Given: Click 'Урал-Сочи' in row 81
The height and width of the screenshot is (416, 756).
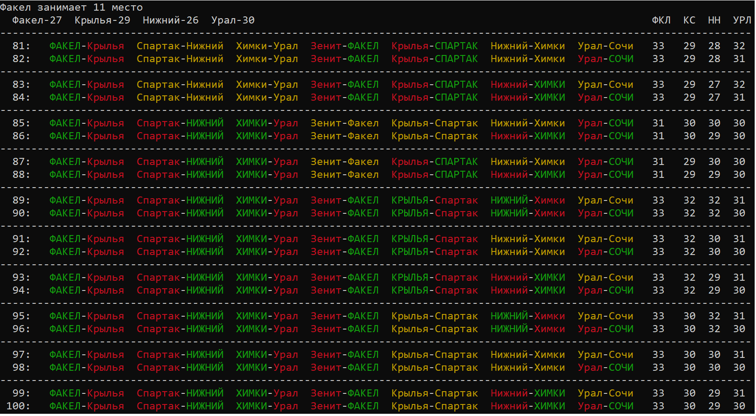Looking at the screenshot, I should (x=606, y=46).
